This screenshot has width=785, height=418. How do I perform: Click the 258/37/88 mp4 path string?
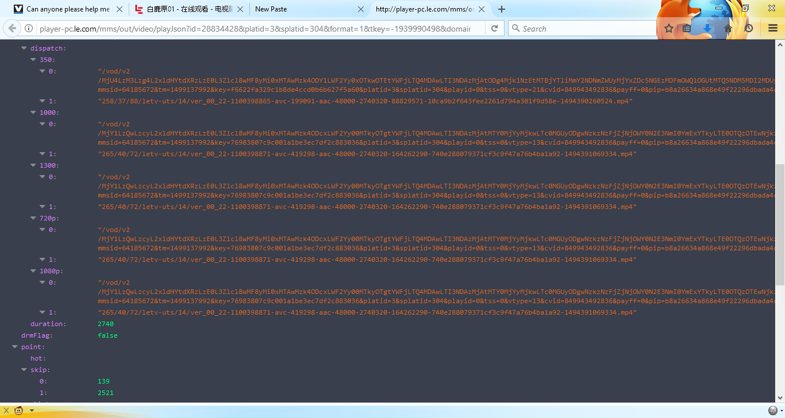point(365,101)
